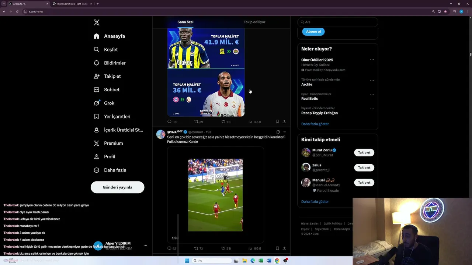The width and height of the screenshot is (472, 265).
Task: Open more options for Recep Tayyip Erdoğan trend
Action: point(372,109)
